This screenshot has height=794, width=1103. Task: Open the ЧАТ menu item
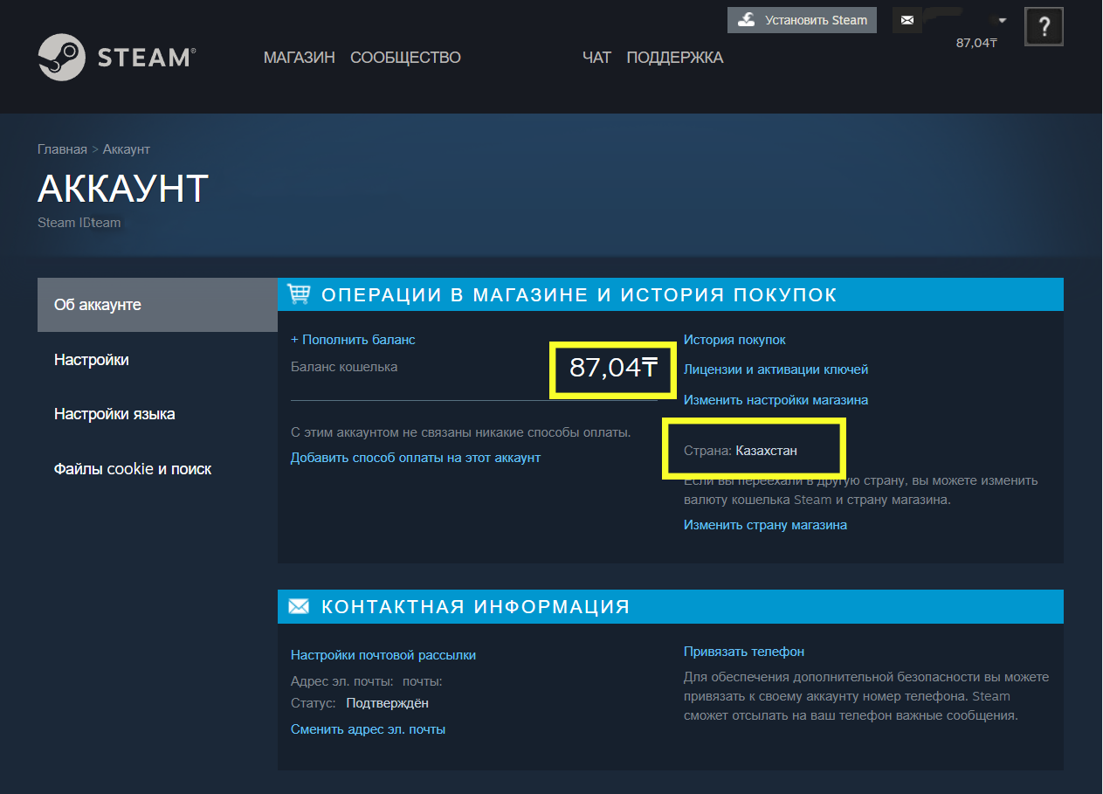click(x=596, y=58)
